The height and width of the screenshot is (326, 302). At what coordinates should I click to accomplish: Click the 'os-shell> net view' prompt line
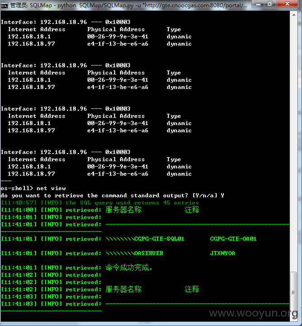(33, 188)
